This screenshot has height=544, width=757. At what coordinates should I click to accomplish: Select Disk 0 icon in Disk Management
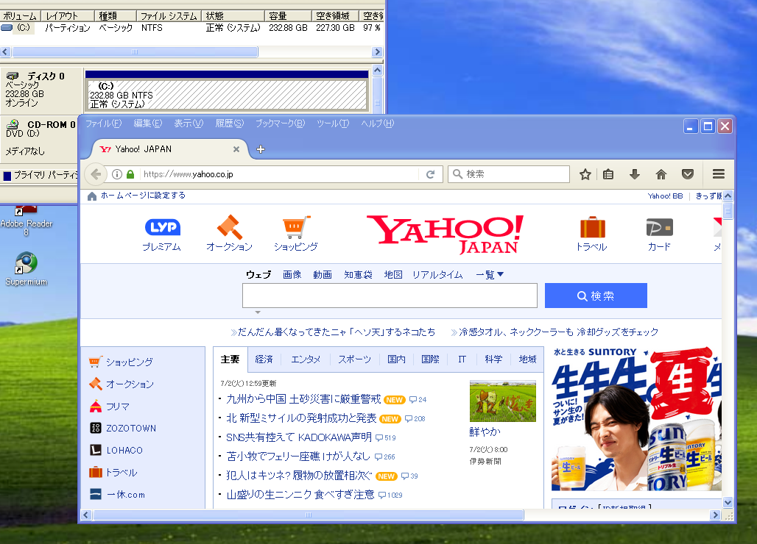13,76
